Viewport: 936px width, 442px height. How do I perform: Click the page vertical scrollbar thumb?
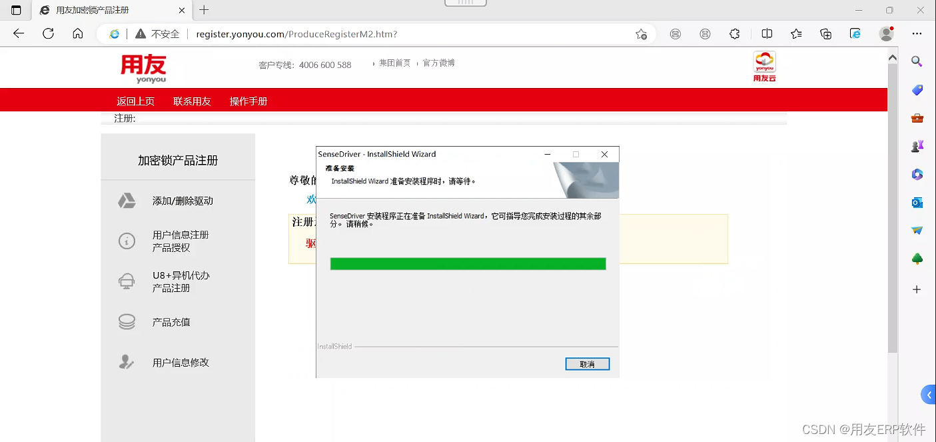click(x=893, y=209)
